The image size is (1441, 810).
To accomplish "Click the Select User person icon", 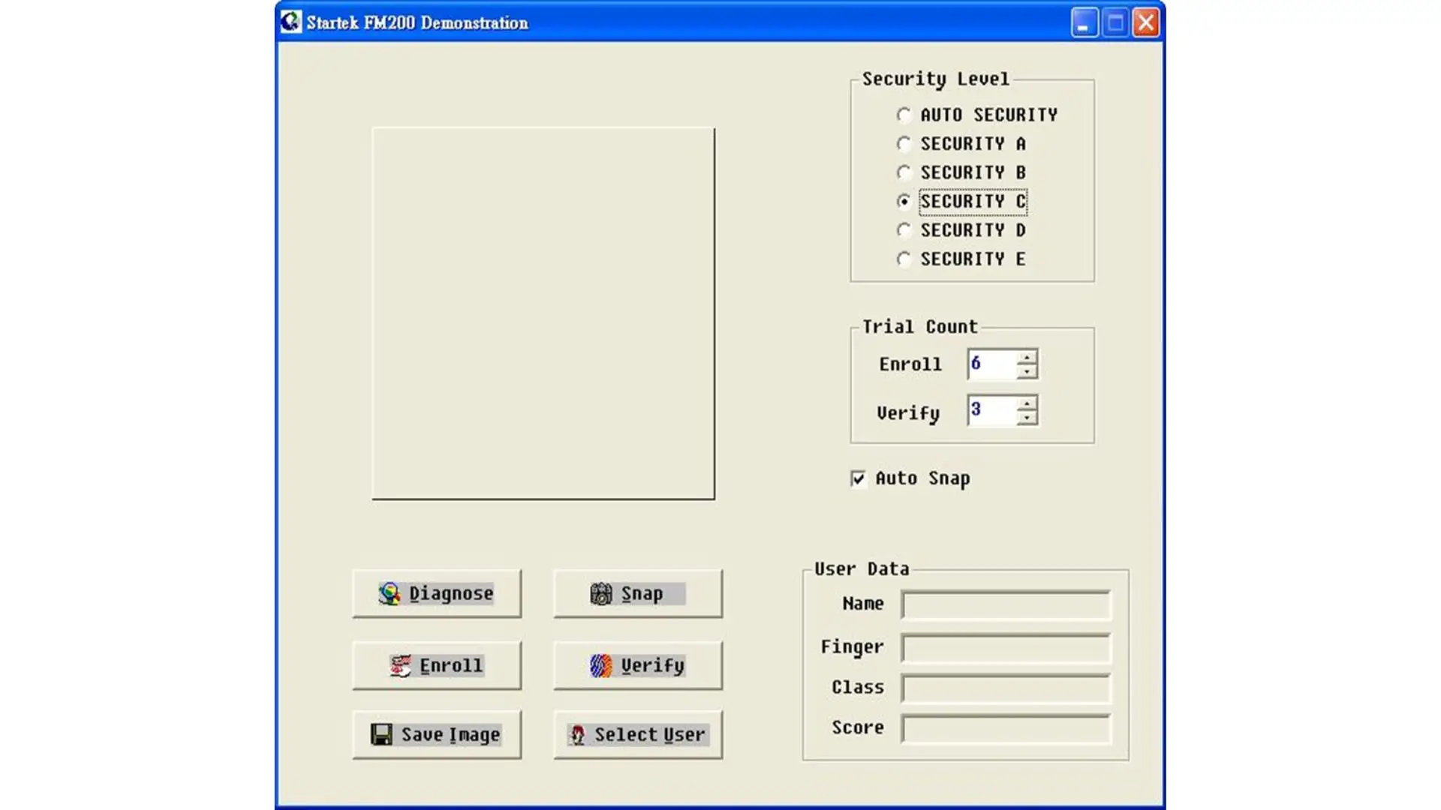I will click(577, 734).
